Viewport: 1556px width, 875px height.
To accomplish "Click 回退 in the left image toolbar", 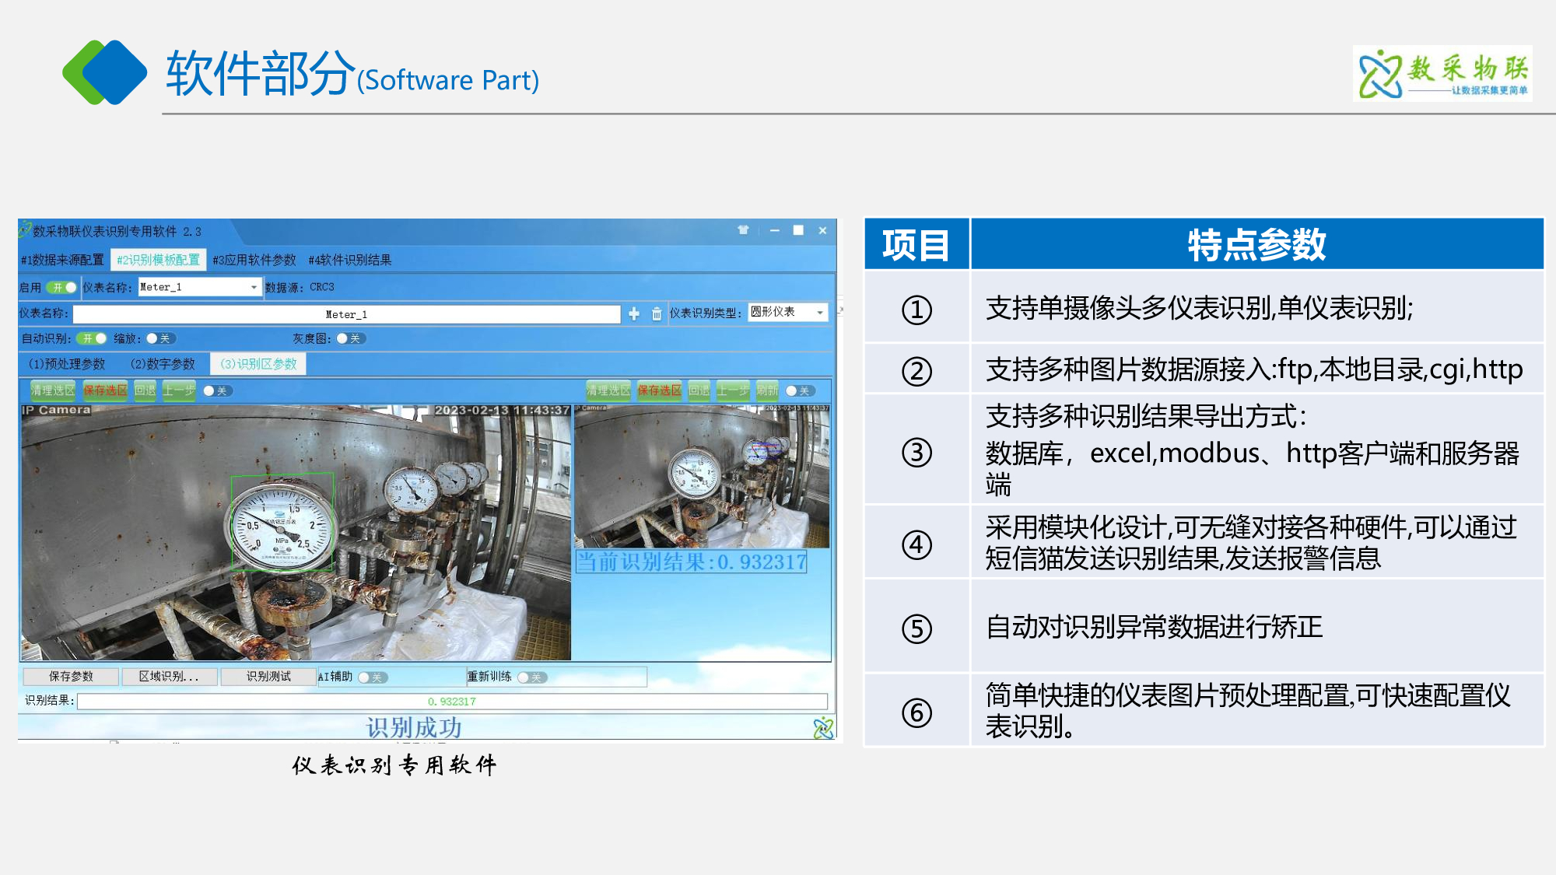I will click(145, 390).
